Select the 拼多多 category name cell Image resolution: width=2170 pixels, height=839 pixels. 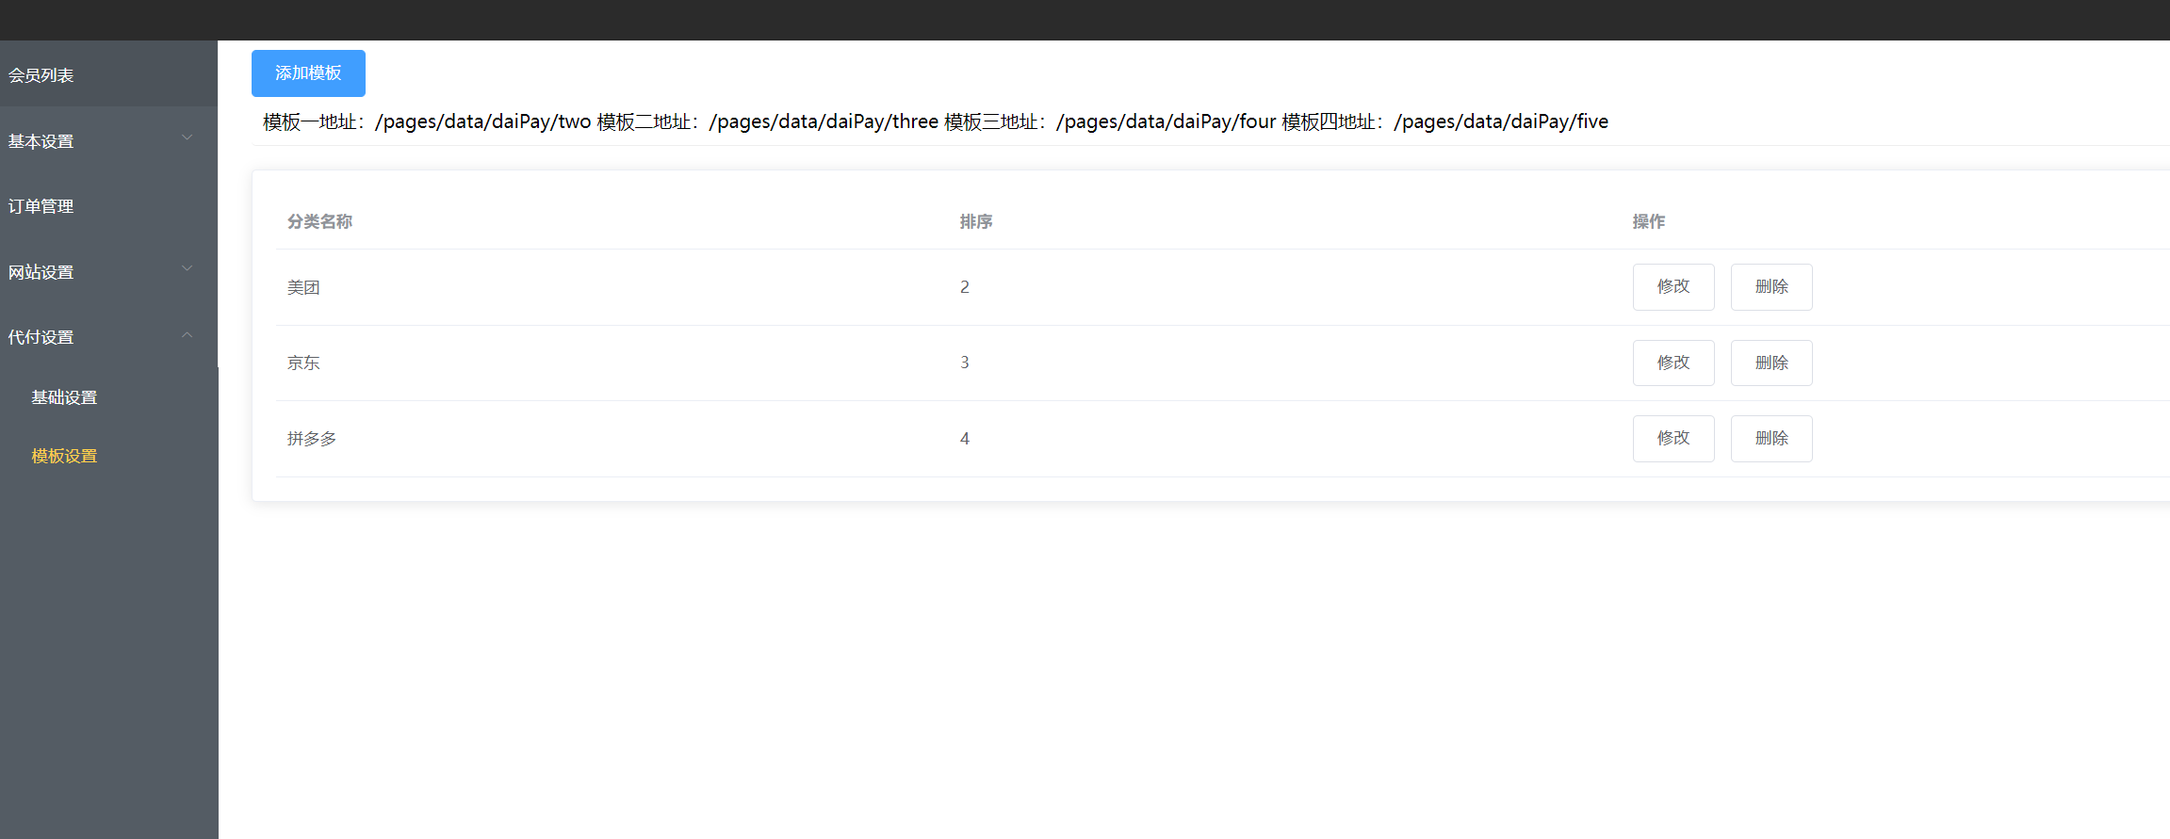pyautogui.click(x=312, y=439)
